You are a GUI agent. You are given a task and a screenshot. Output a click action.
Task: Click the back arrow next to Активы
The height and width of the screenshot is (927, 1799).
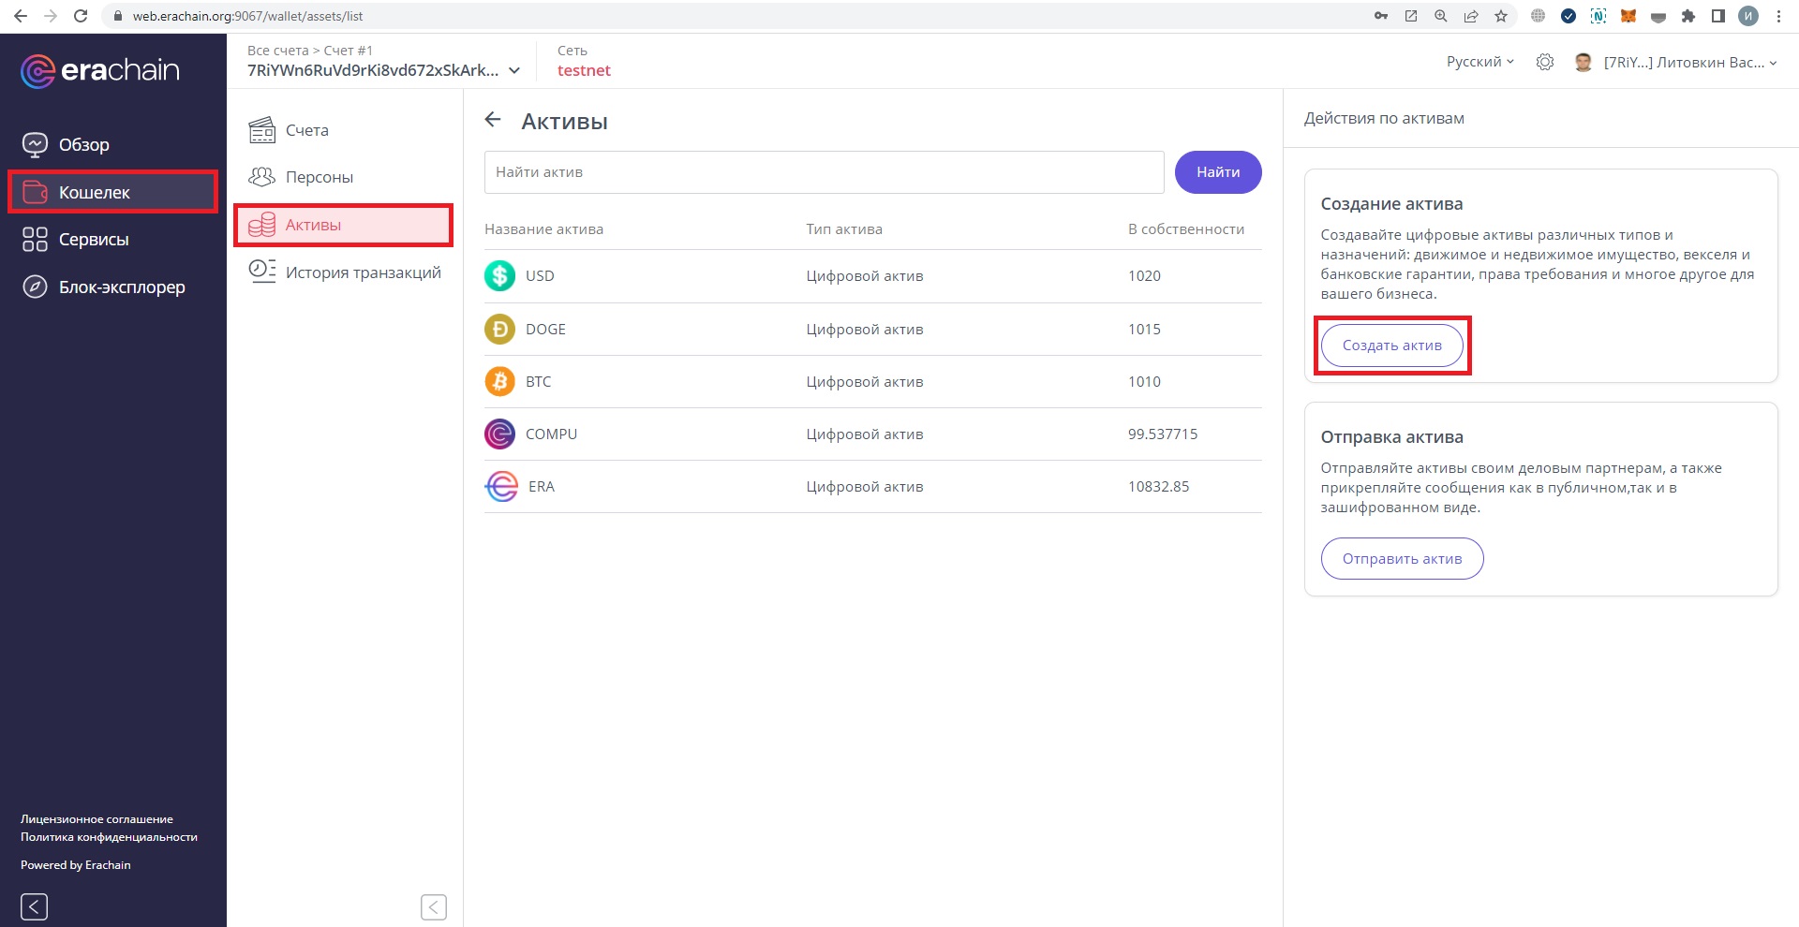[493, 120]
